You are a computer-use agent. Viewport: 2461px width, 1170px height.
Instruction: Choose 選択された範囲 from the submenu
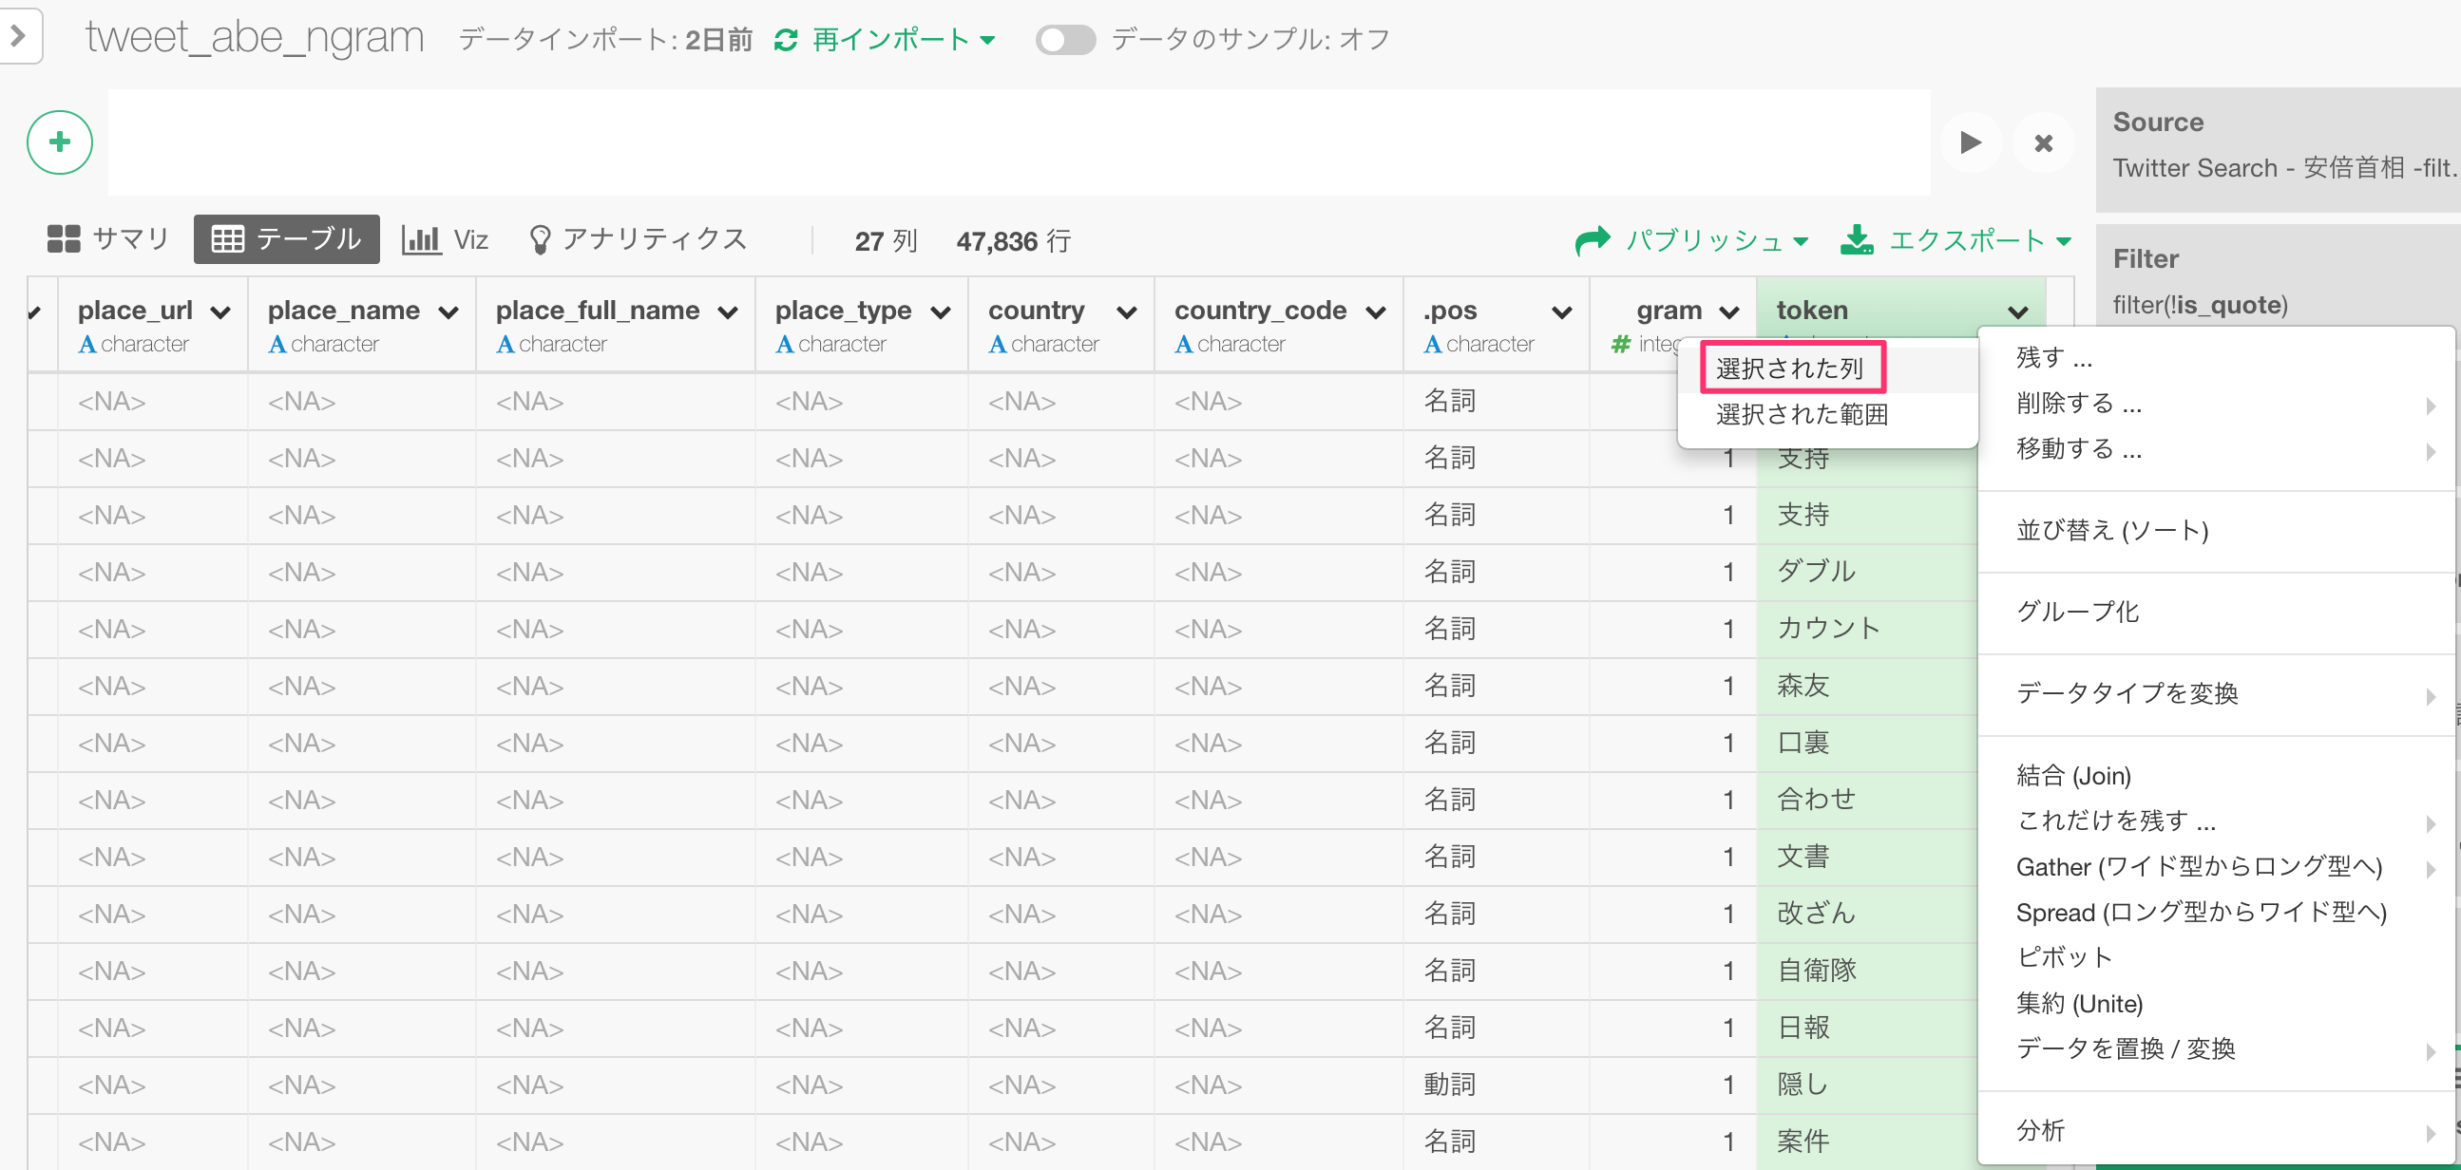[1801, 414]
